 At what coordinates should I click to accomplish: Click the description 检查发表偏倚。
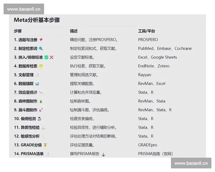[82, 119]
